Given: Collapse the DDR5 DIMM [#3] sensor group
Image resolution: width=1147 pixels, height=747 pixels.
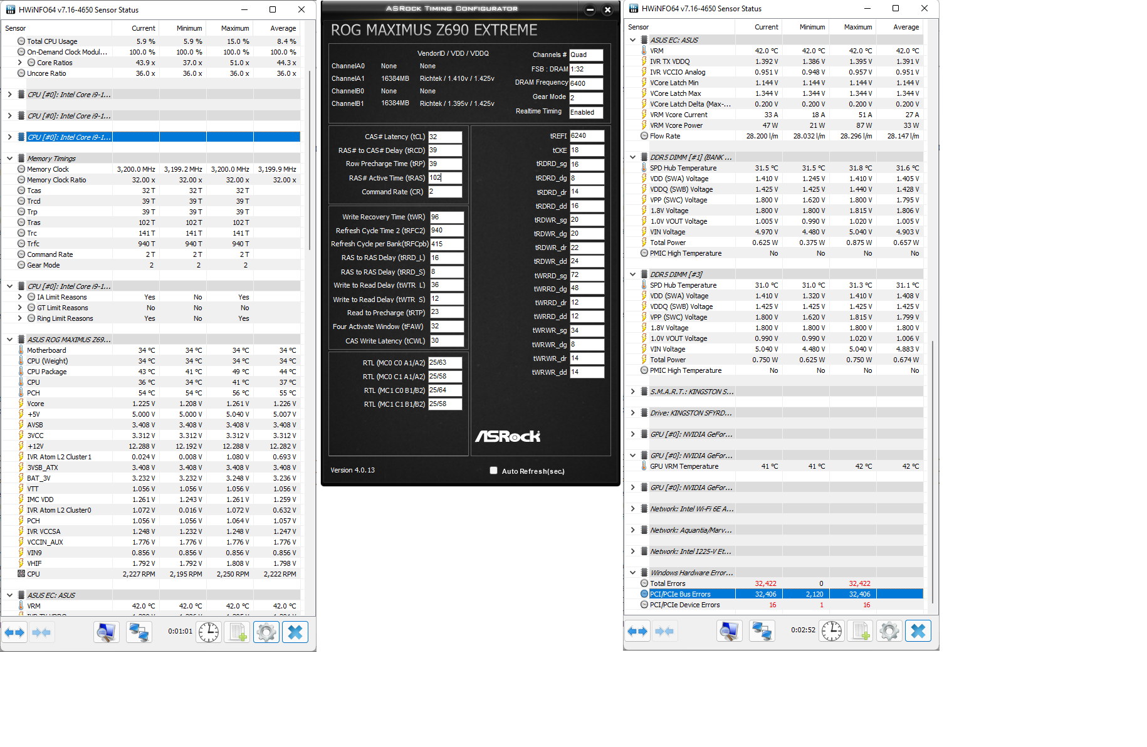Looking at the screenshot, I should (x=633, y=274).
